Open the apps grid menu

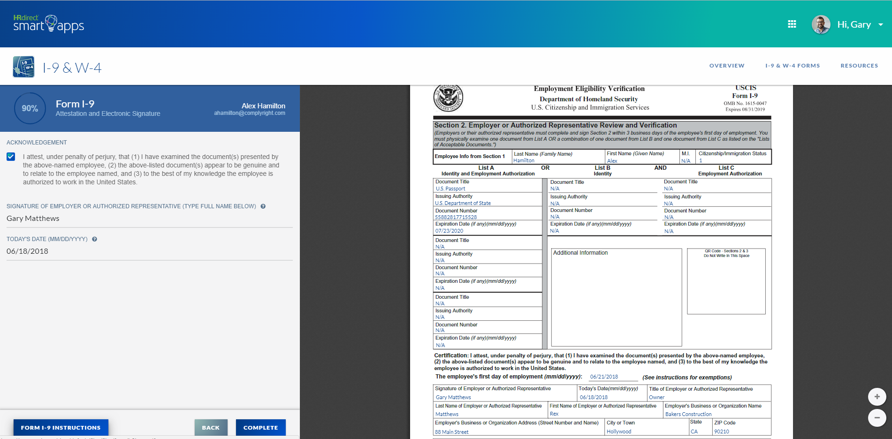click(x=792, y=24)
